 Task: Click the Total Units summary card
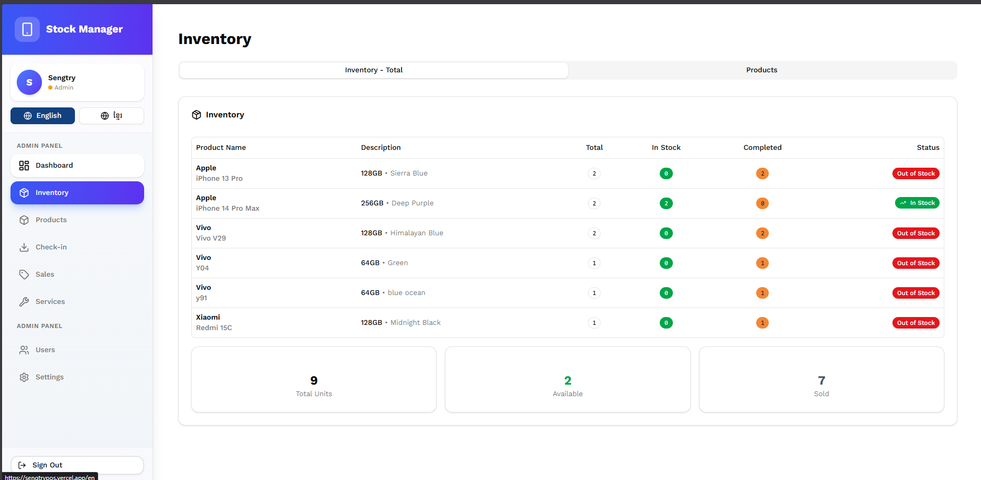coord(314,379)
